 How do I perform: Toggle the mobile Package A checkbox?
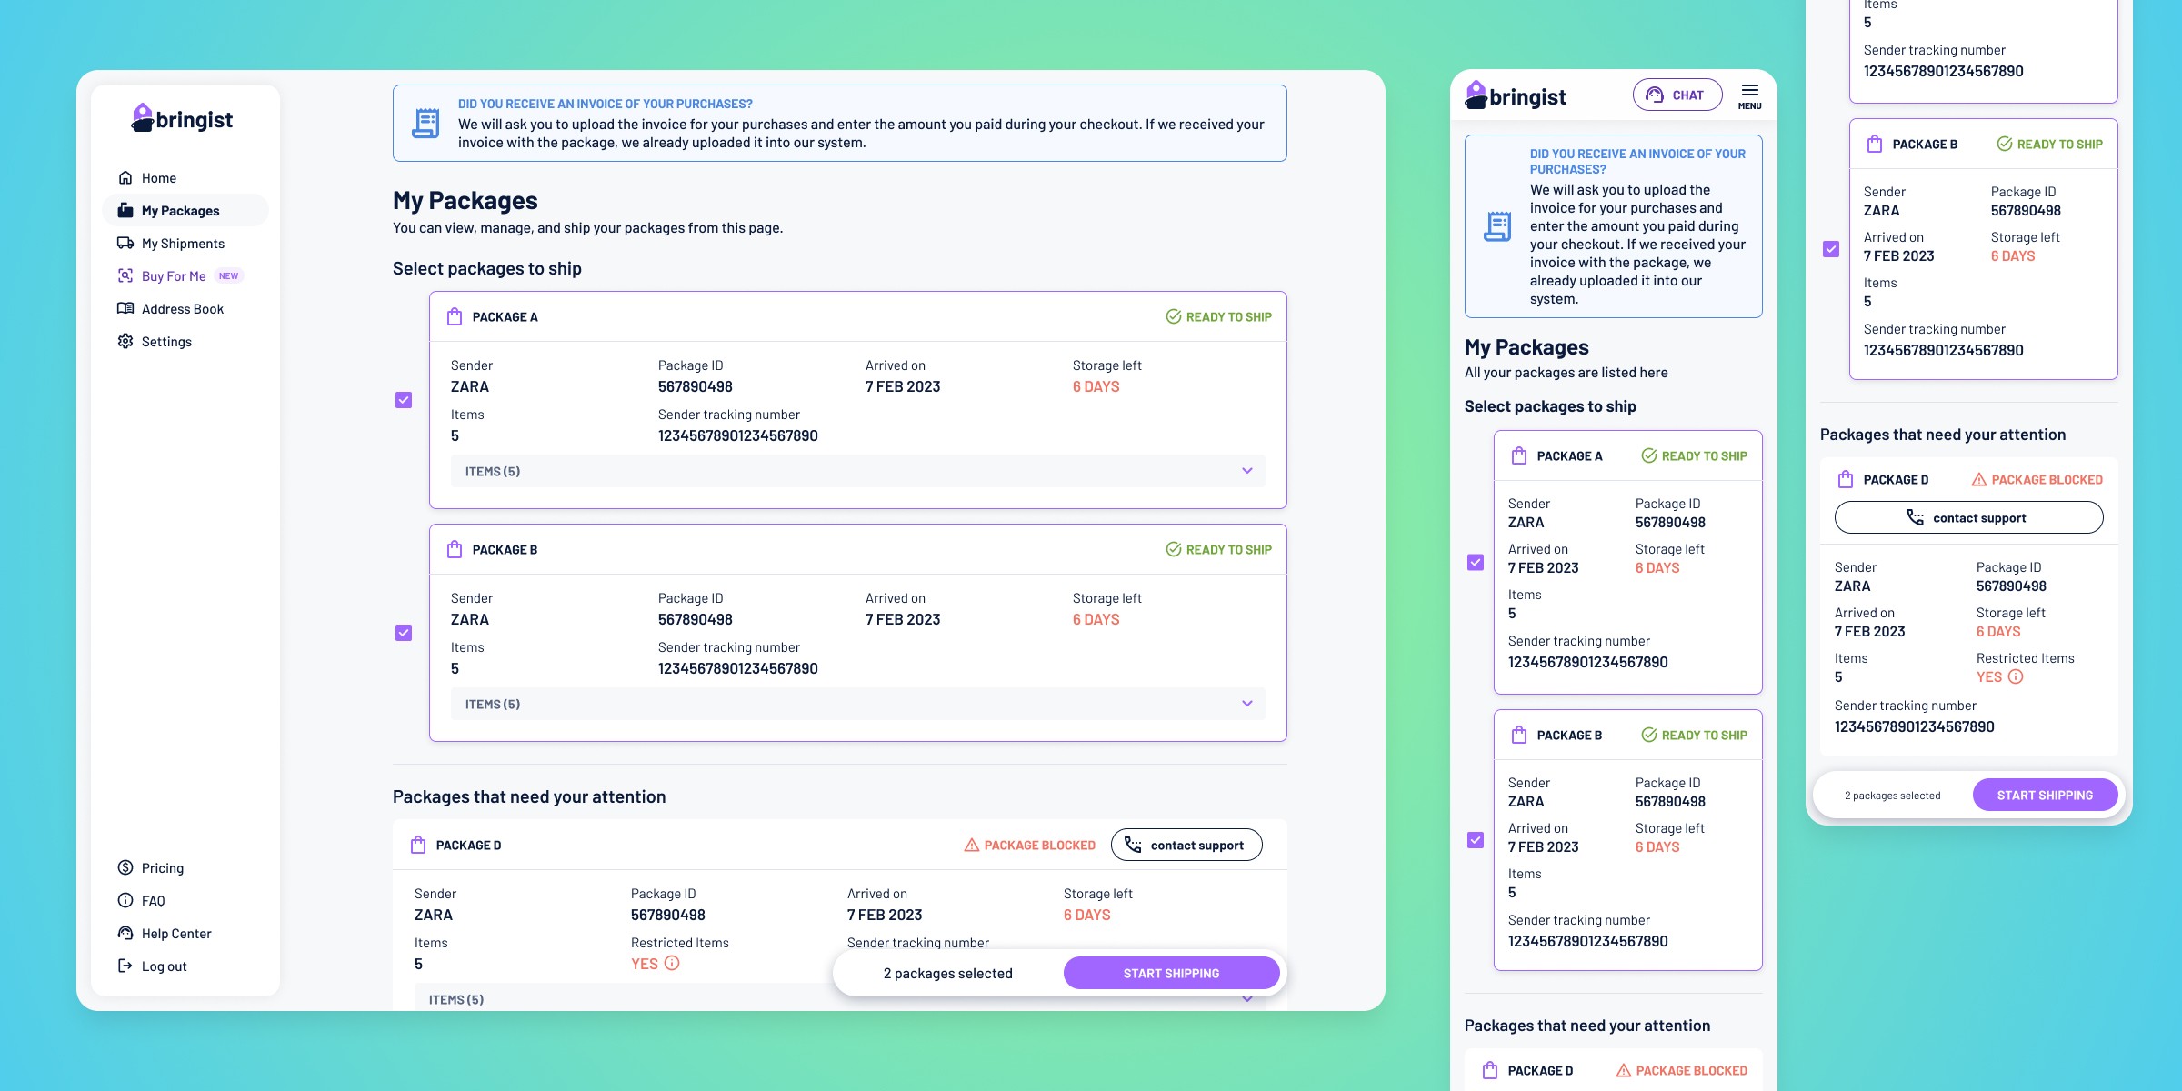tap(1476, 563)
